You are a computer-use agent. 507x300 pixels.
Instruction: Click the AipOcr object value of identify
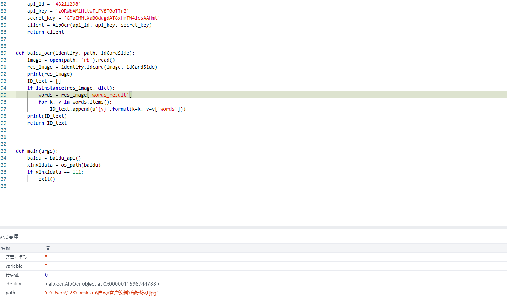pyautogui.click(x=102, y=284)
